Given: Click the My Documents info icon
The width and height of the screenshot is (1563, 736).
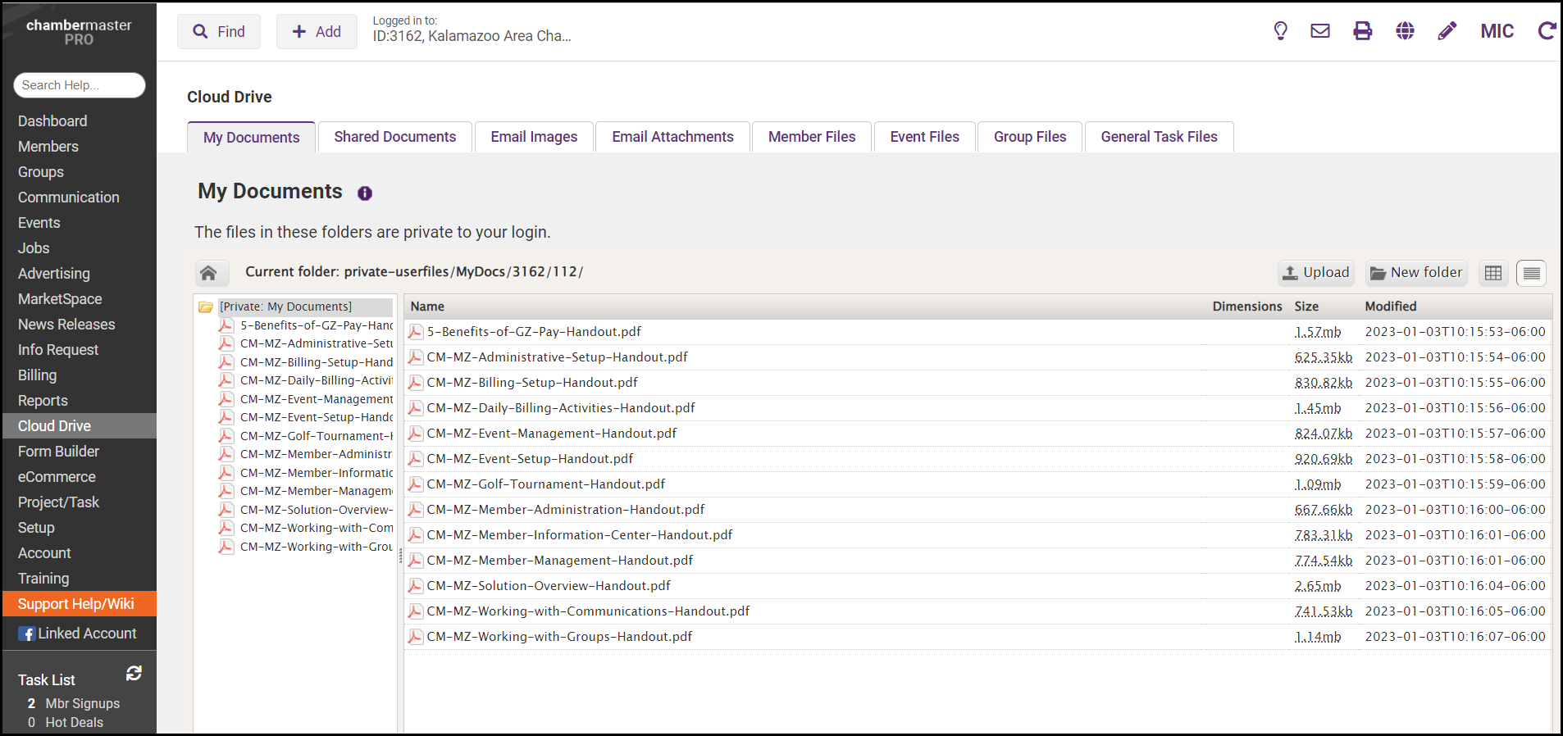Looking at the screenshot, I should (x=365, y=193).
